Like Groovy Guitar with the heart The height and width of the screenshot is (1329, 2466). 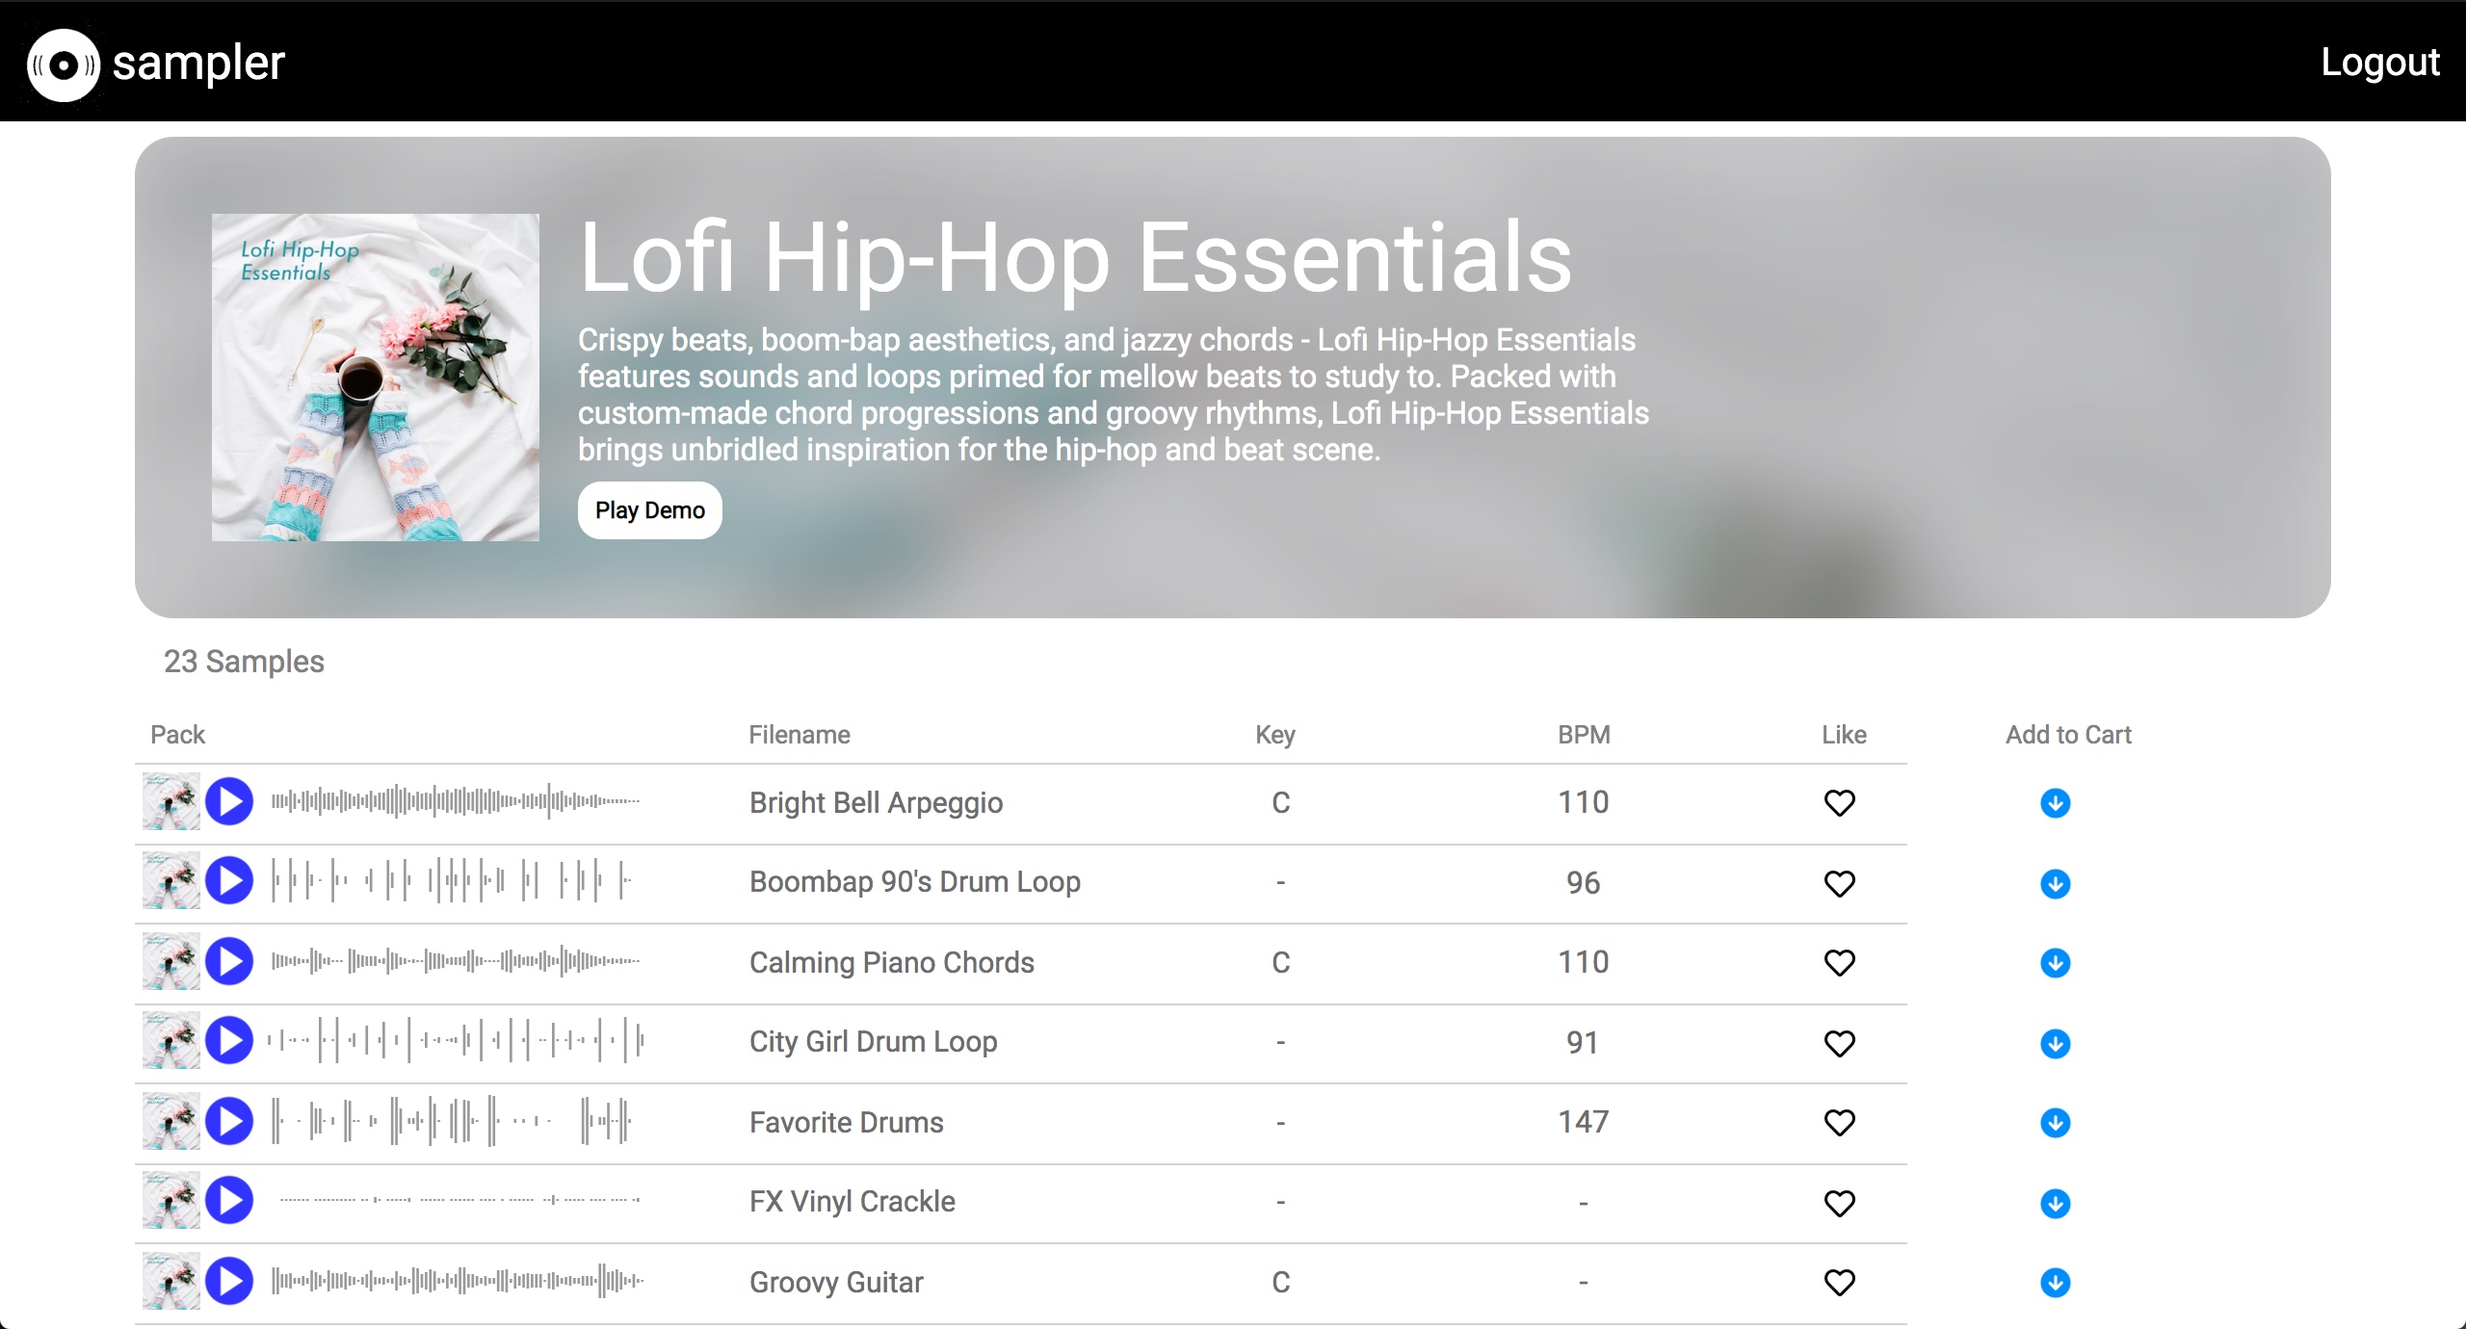pyautogui.click(x=1840, y=1282)
